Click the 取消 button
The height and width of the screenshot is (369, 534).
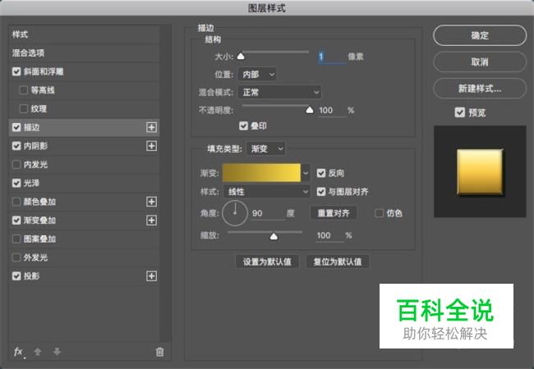coord(480,61)
